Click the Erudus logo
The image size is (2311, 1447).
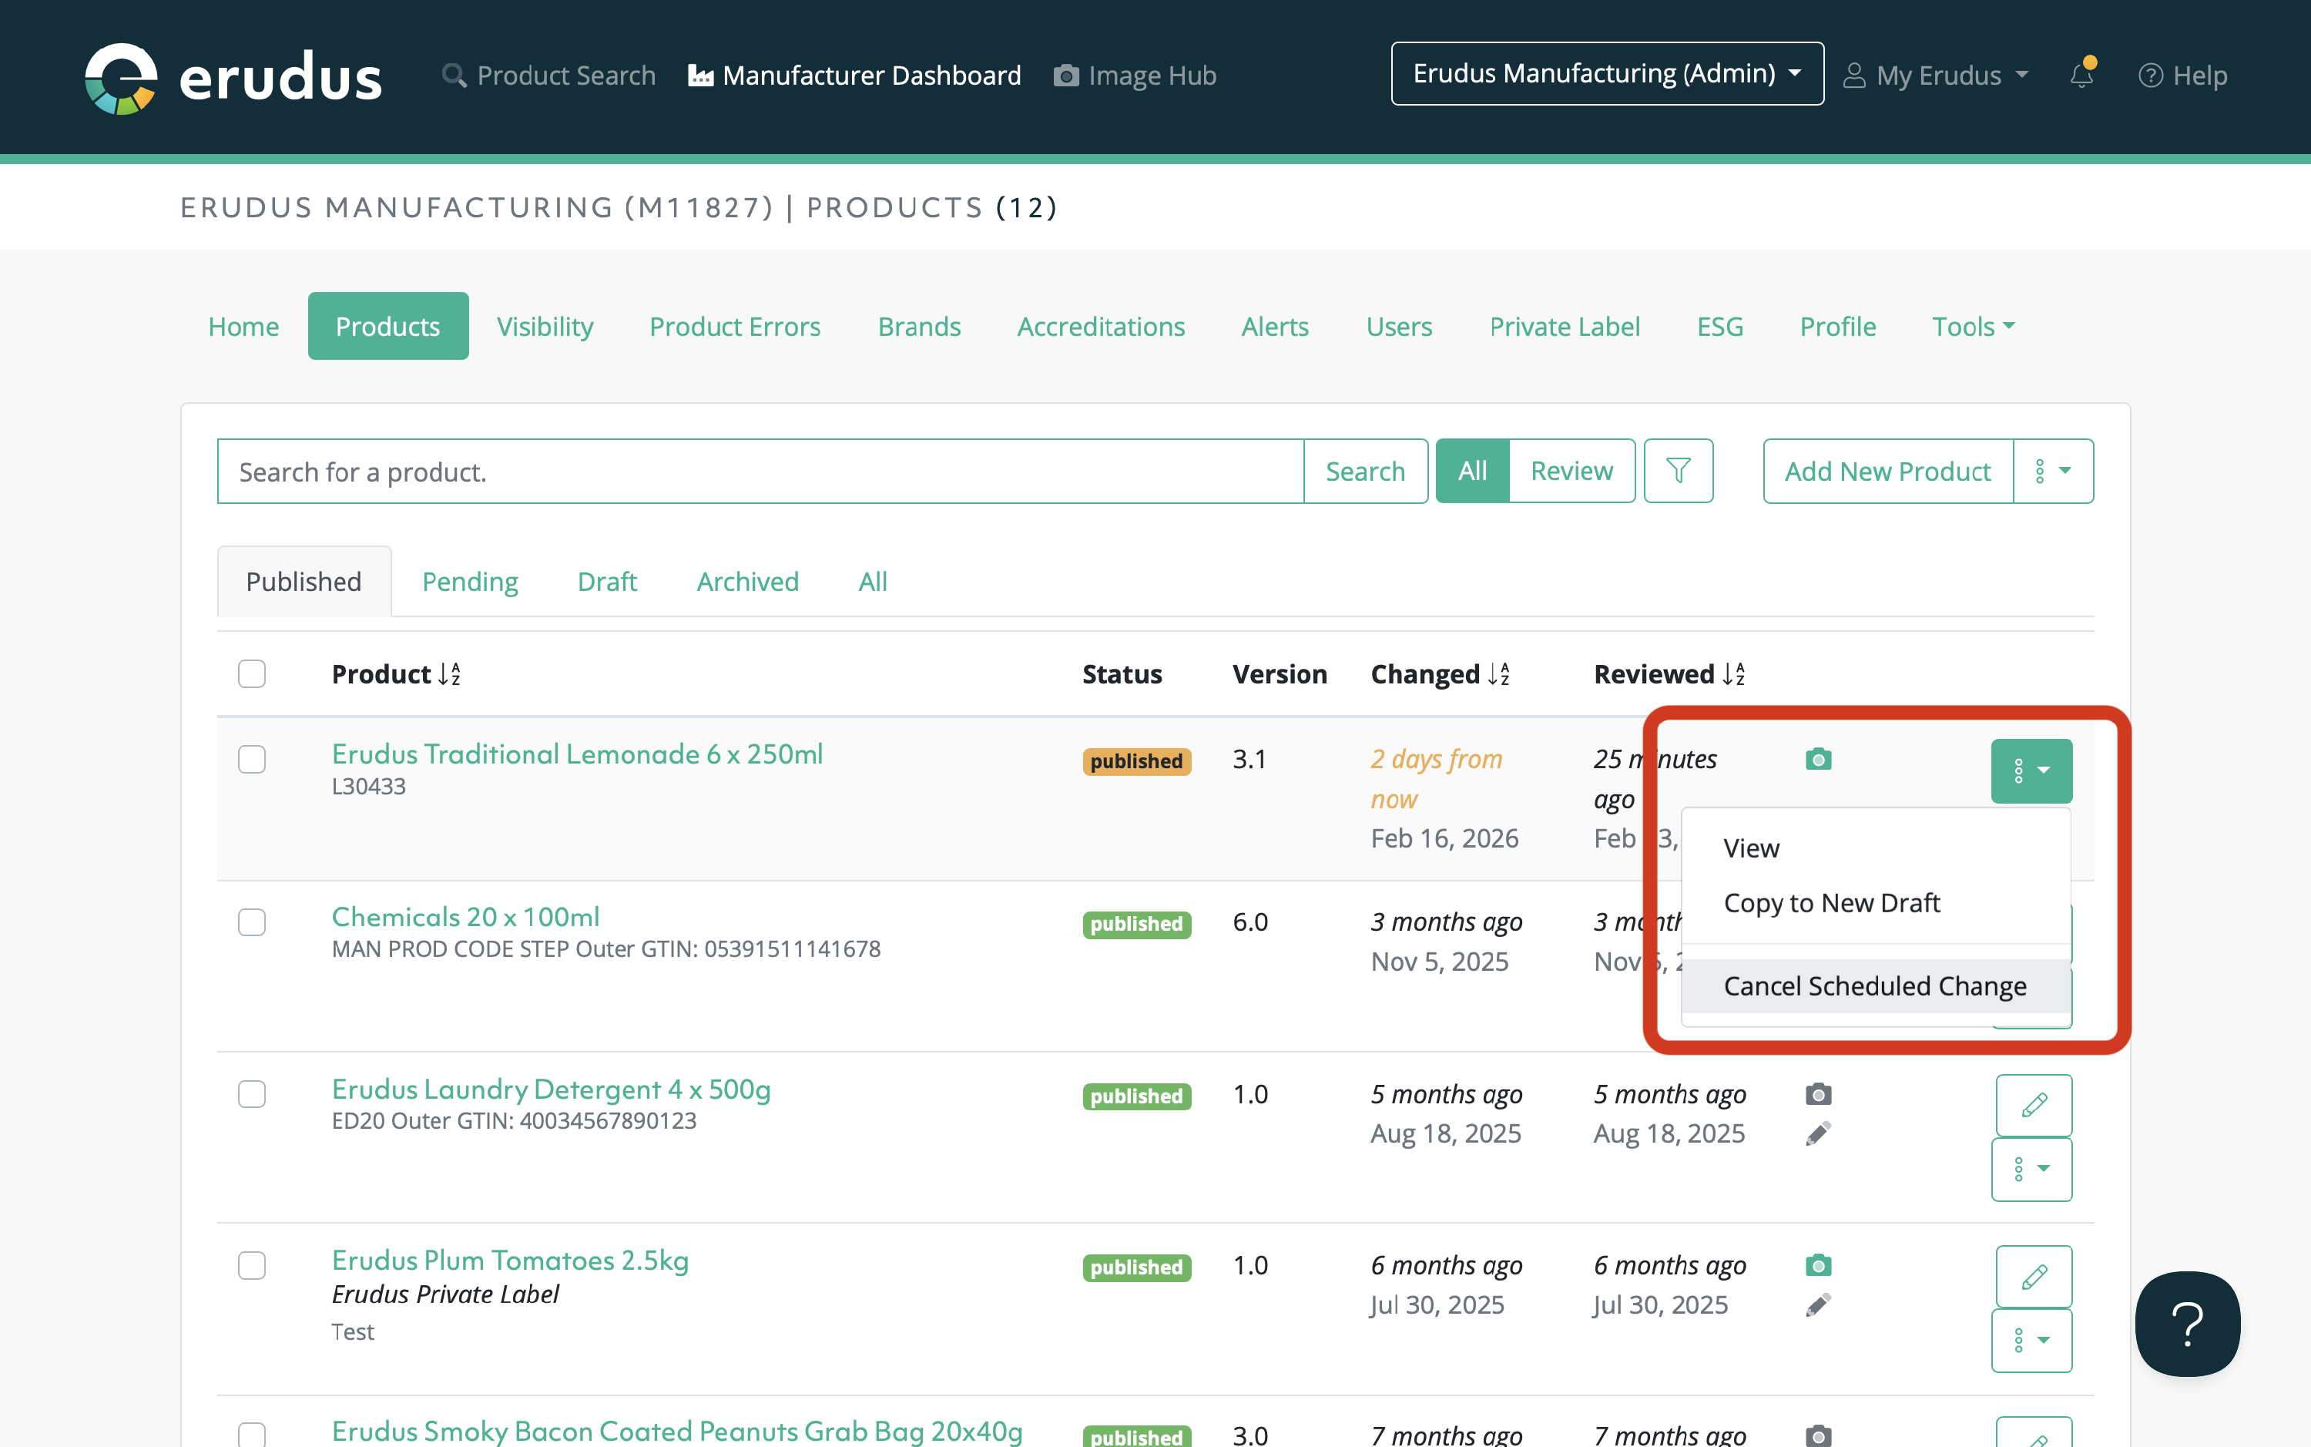[x=233, y=76]
